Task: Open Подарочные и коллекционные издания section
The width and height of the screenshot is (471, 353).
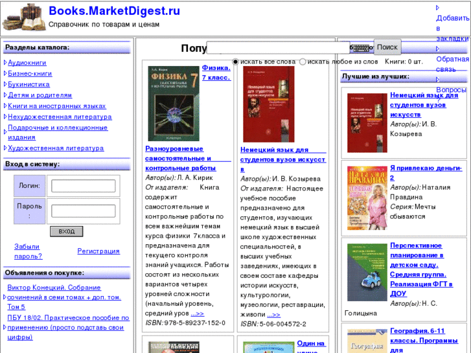Action: click(x=58, y=132)
